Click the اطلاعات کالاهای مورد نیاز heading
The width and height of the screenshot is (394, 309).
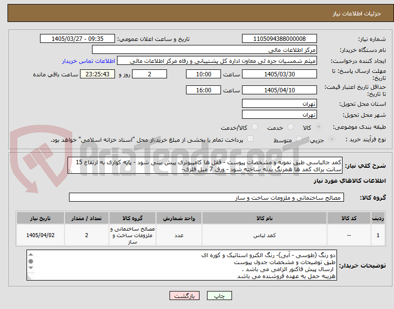click(349, 181)
